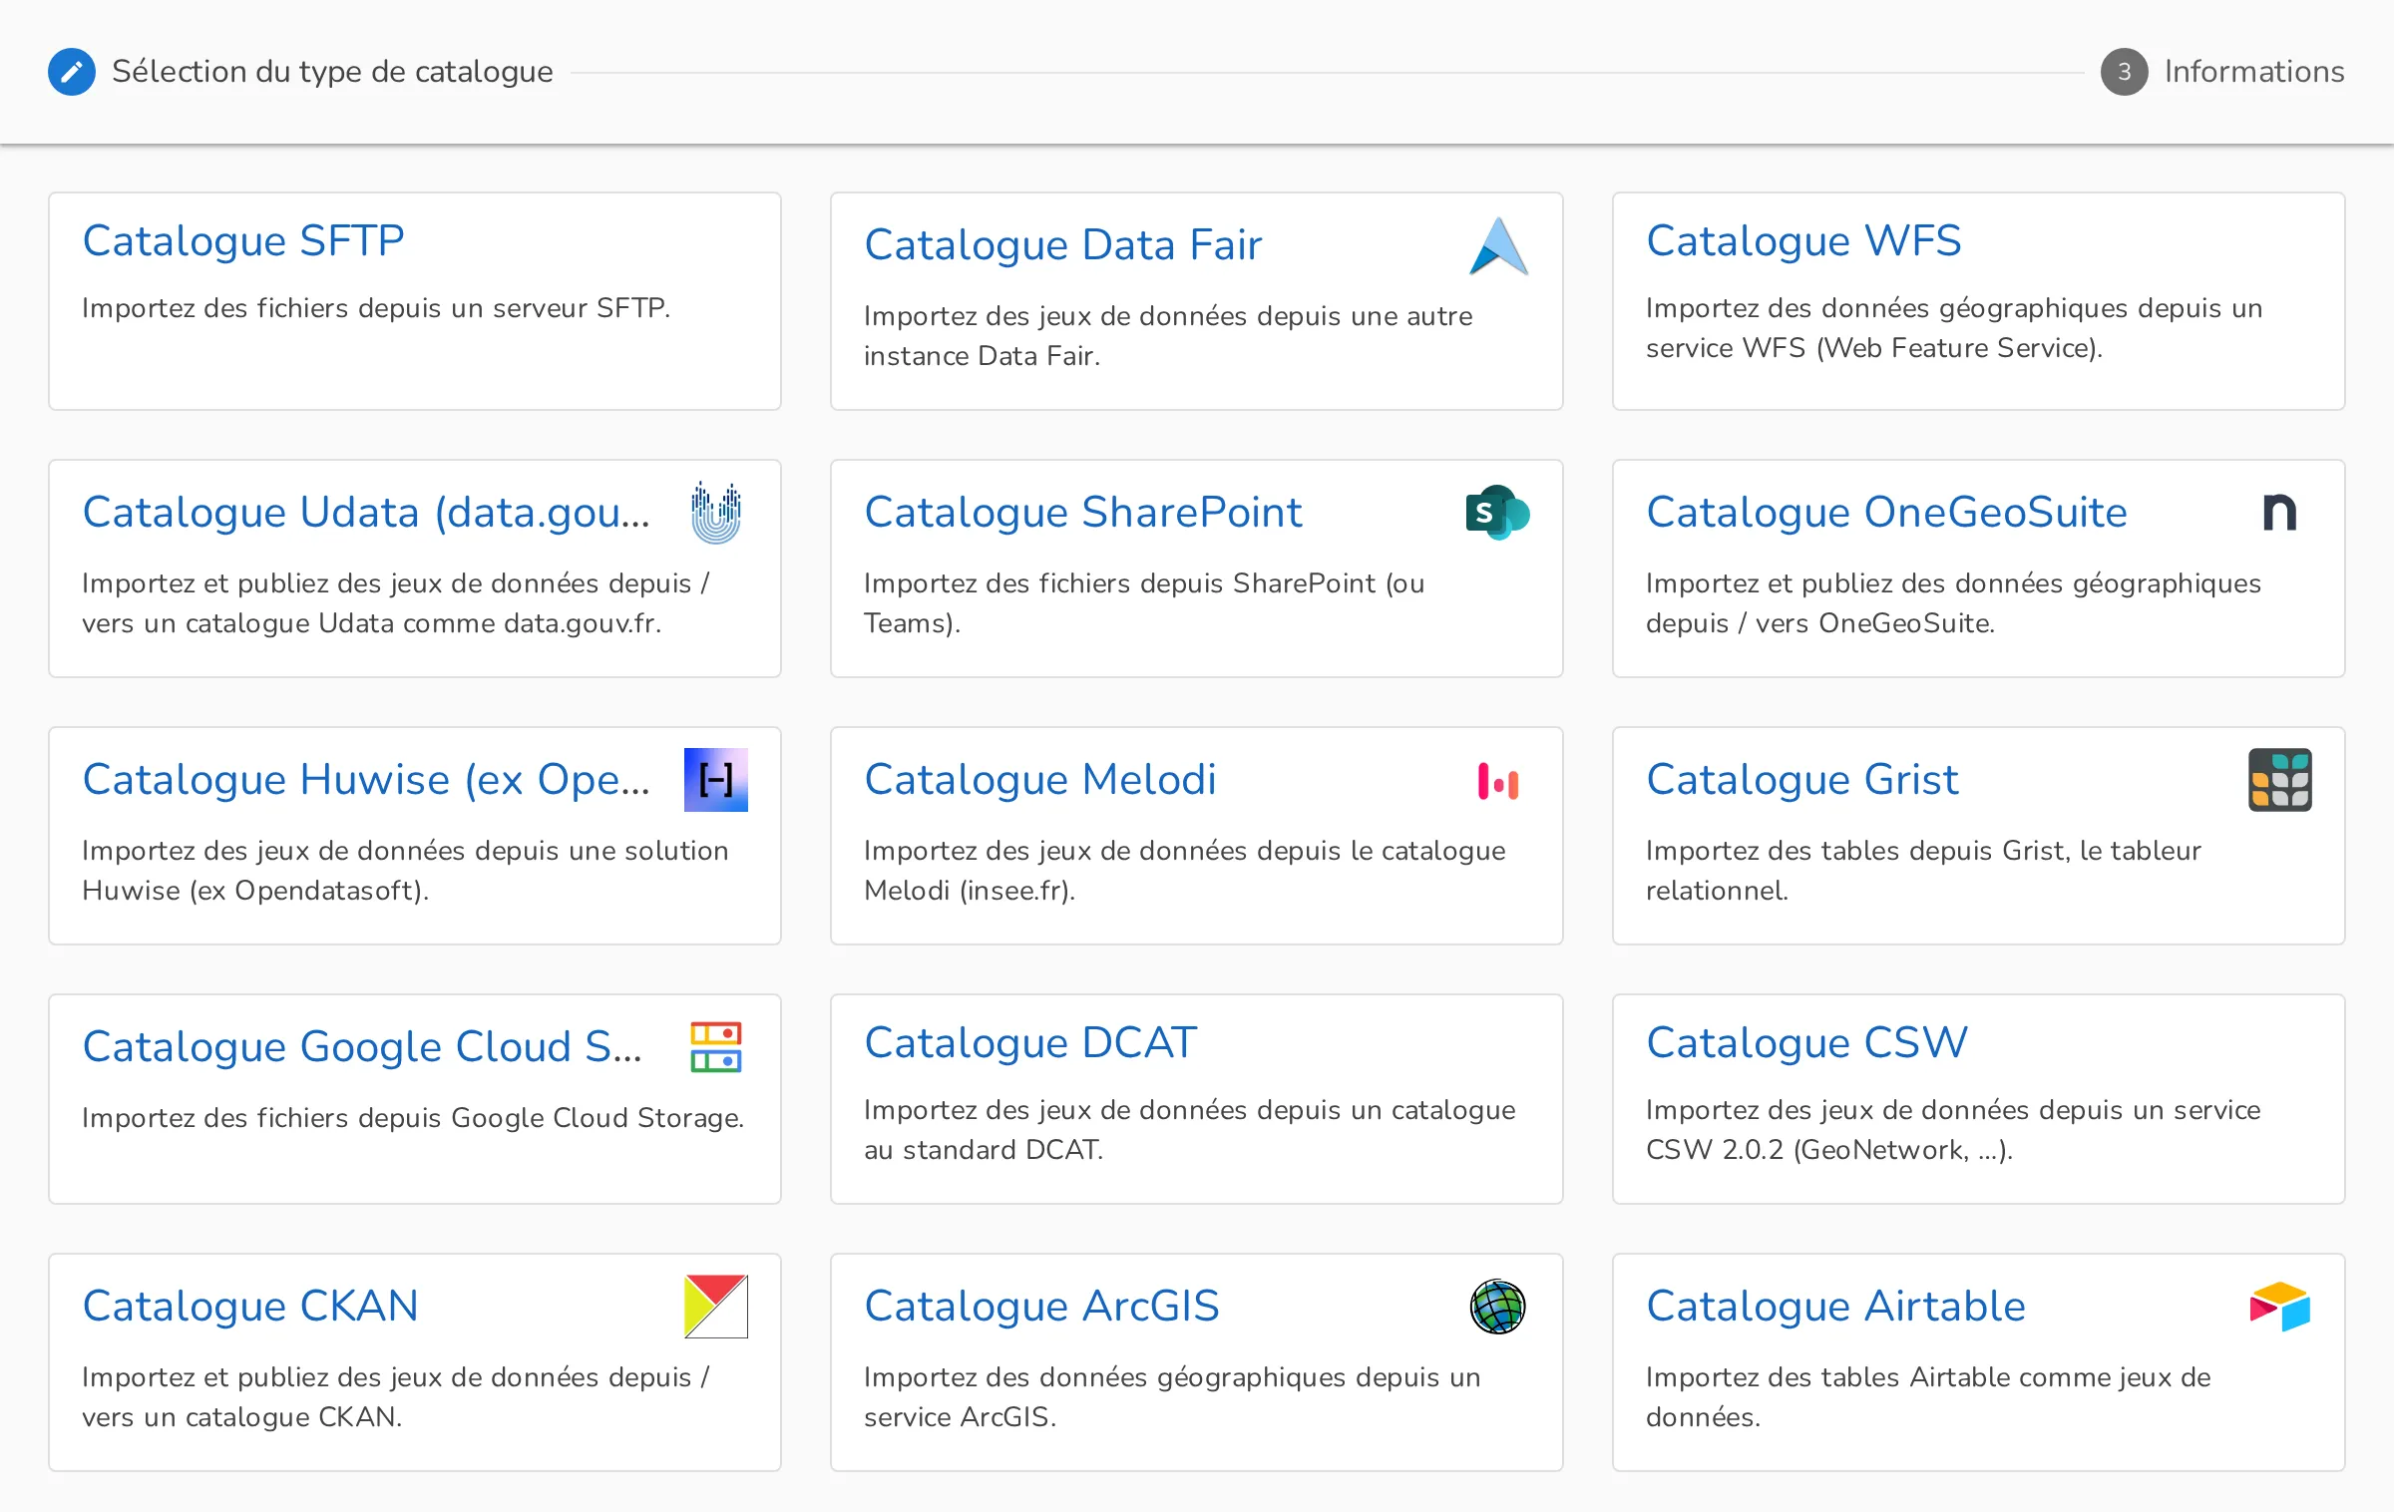Click 'Importez des fichiers depuis Google Cloud Storage.'

(413, 1117)
